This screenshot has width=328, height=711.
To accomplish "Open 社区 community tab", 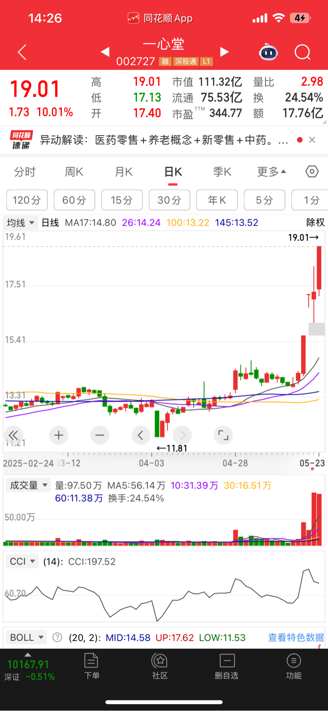I will [x=160, y=666].
